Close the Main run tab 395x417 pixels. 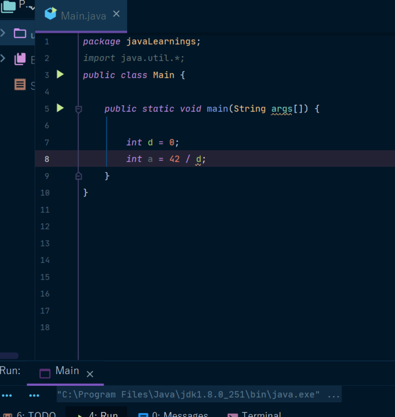(90, 374)
